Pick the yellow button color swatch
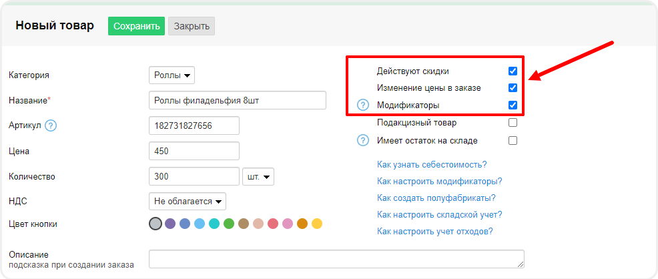The image size is (658, 279). click(x=317, y=224)
